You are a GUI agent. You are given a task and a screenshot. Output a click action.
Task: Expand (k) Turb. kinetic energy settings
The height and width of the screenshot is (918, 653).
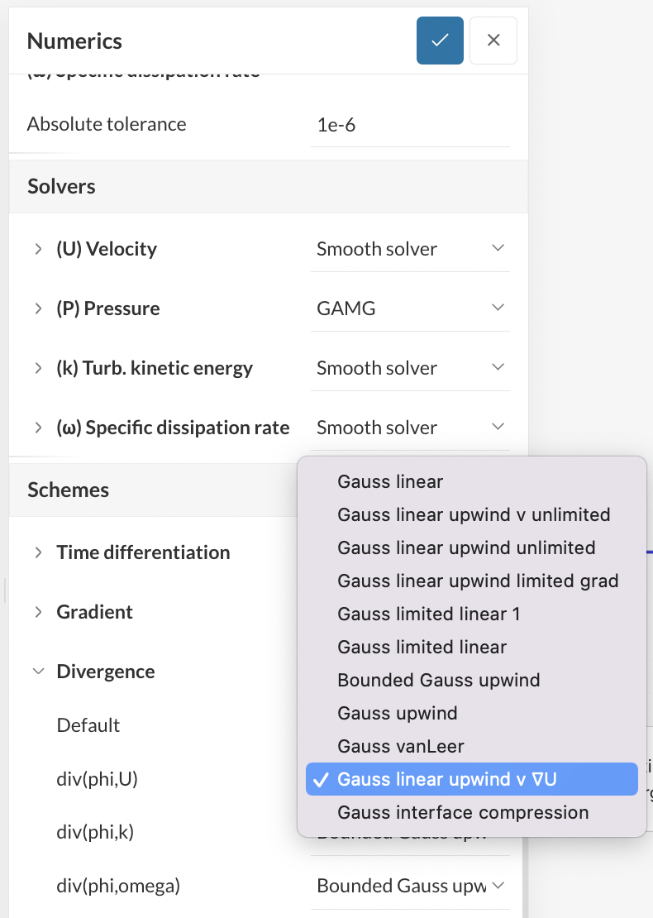pos(38,368)
